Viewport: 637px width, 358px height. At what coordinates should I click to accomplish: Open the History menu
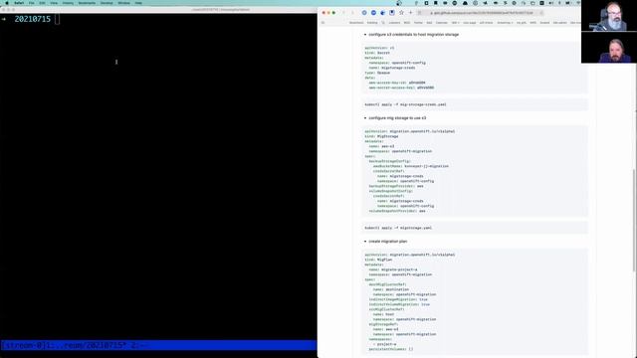68,3
